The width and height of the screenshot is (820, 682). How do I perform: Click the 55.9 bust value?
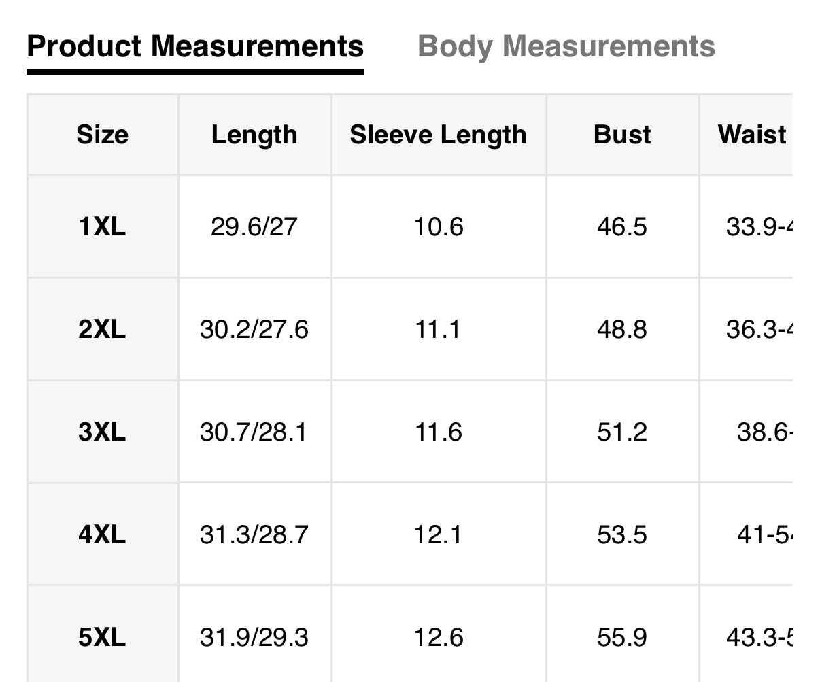[622, 637]
